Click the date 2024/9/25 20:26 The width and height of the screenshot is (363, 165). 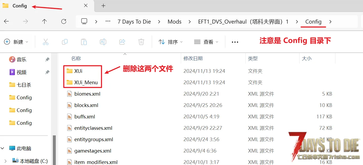tap(203, 105)
